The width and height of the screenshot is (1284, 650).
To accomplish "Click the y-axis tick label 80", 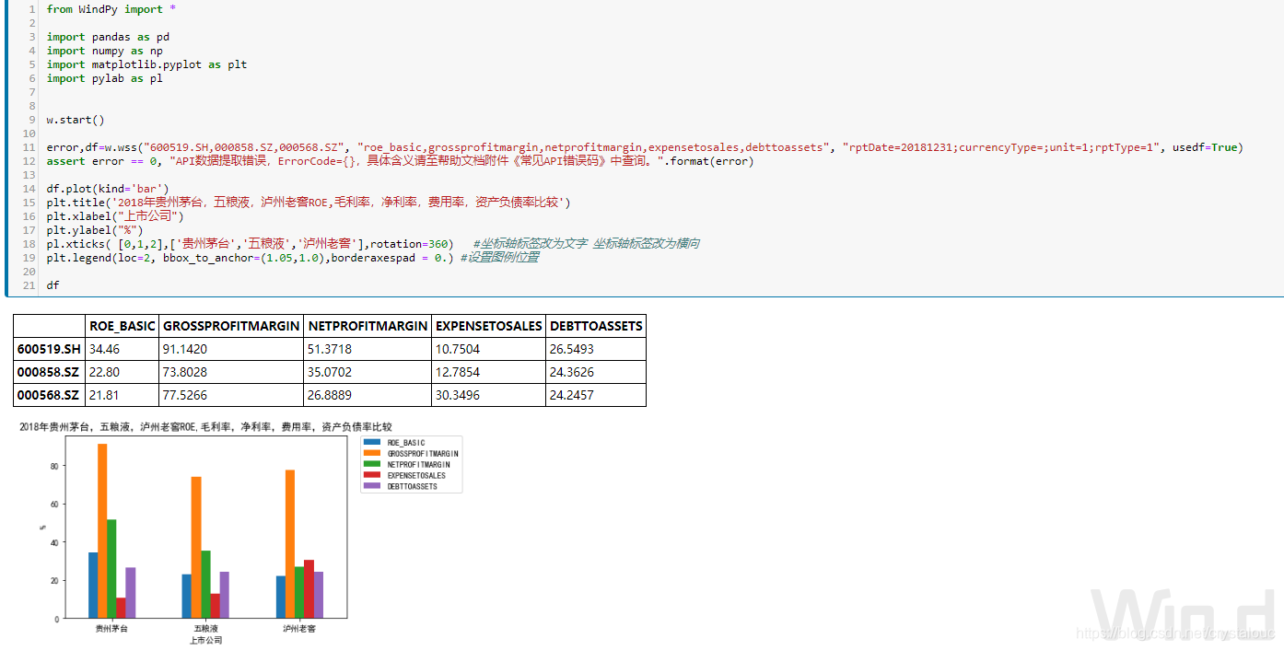I will coord(54,466).
